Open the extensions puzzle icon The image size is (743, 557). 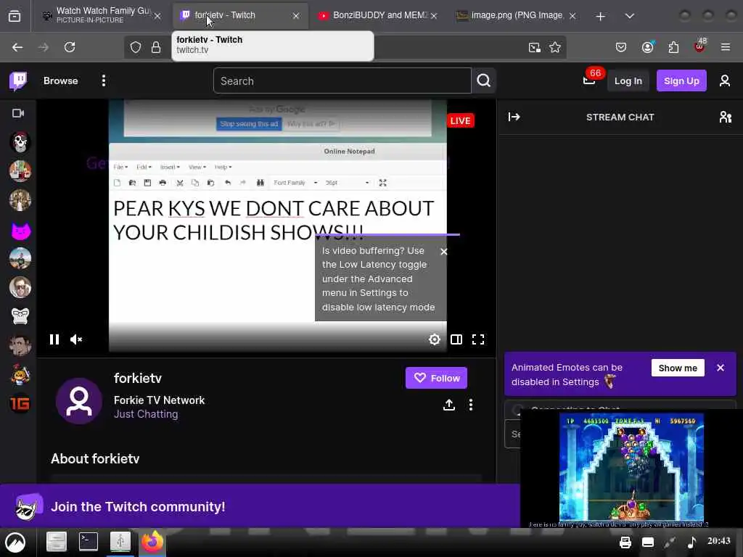(x=673, y=47)
